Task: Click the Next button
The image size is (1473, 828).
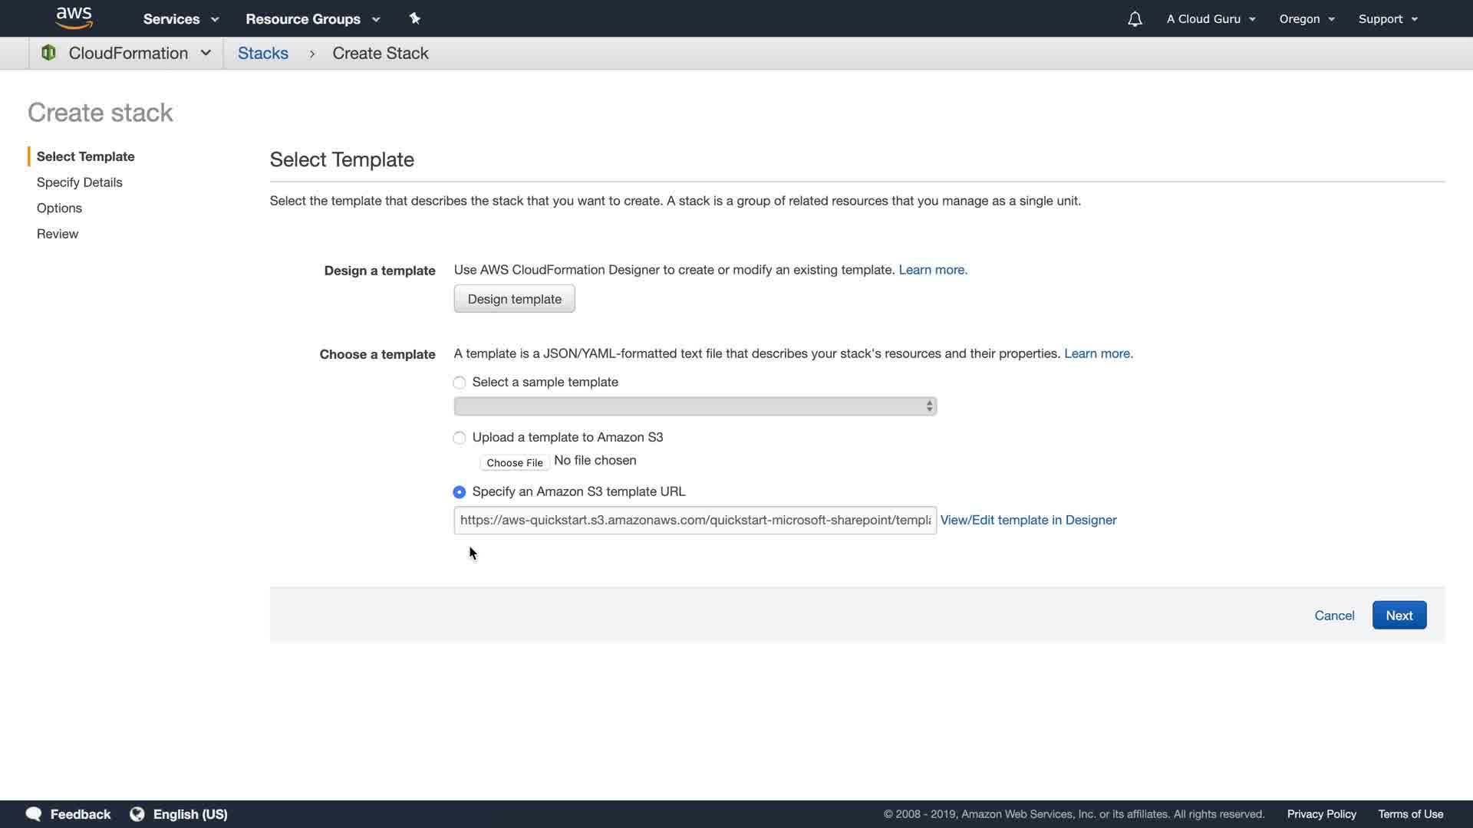Action: click(1399, 616)
